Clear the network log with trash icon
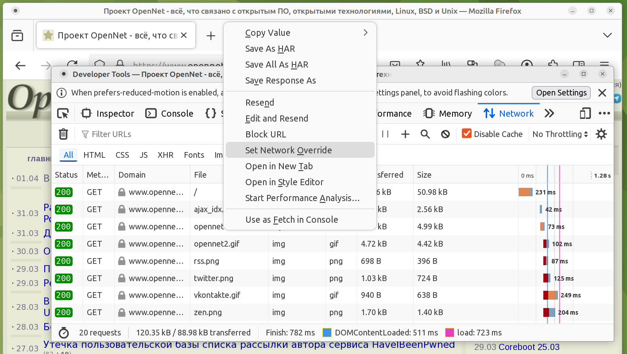Screen dimensions: 627x354 coord(63,134)
